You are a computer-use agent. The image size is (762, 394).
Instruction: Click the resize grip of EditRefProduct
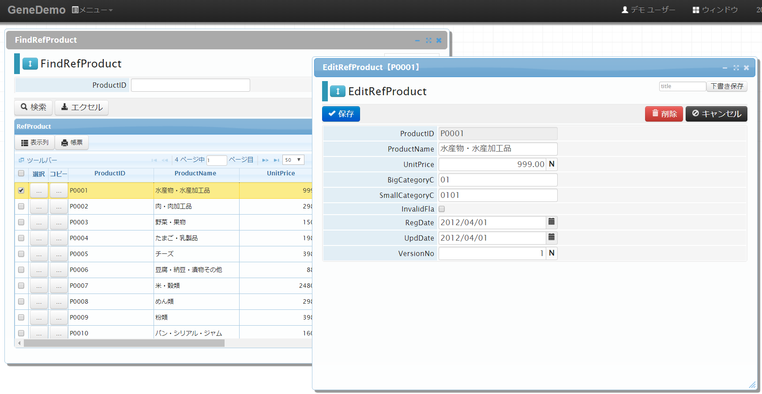(x=752, y=385)
